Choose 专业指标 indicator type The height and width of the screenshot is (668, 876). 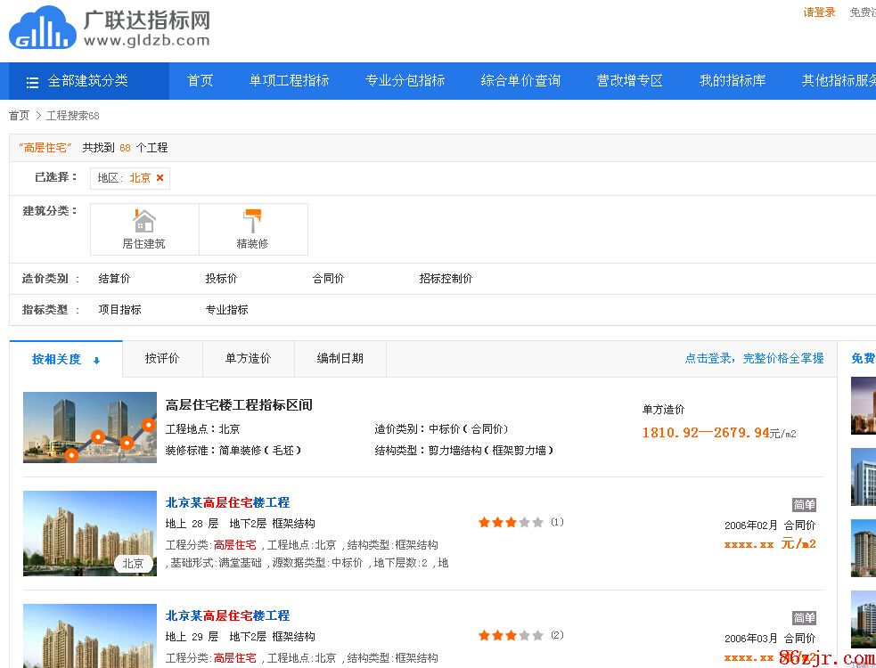pyautogui.click(x=226, y=310)
